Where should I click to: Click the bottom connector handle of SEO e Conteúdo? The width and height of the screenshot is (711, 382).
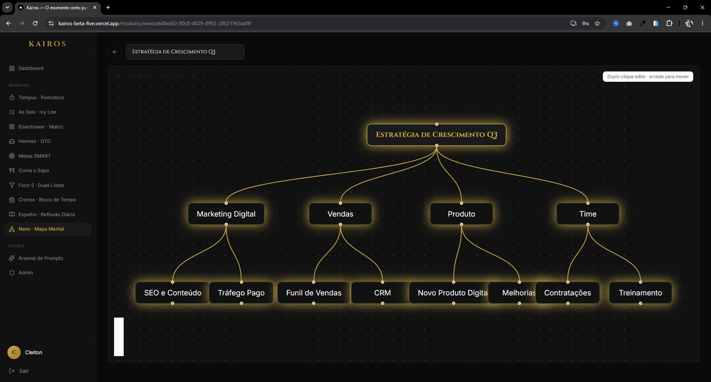[173, 303]
